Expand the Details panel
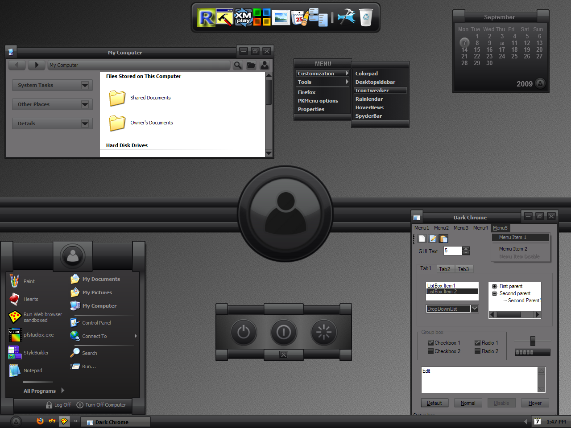The image size is (571, 428). pos(85,123)
